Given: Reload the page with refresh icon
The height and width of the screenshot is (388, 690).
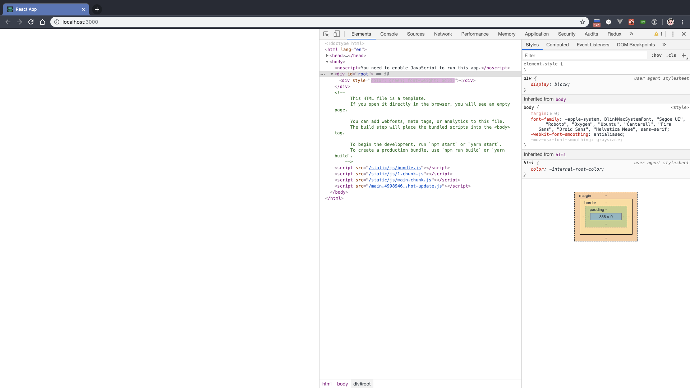Looking at the screenshot, I should pyautogui.click(x=31, y=22).
